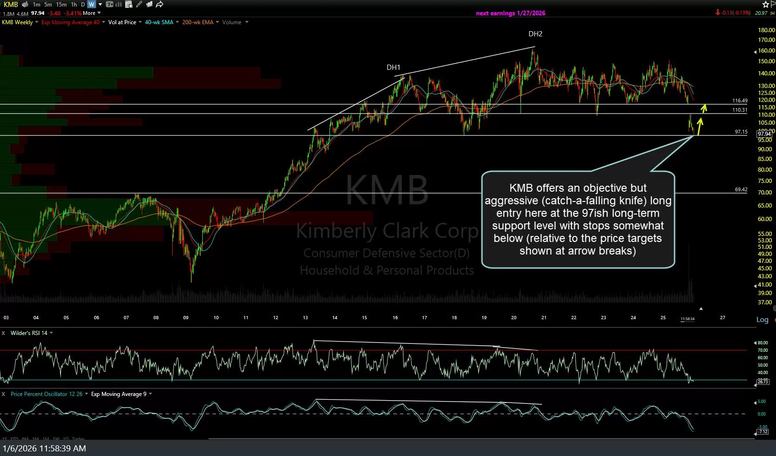Switch to the 15m timeframe
Image resolution: width=776 pixels, height=456 pixels.
click(61, 5)
